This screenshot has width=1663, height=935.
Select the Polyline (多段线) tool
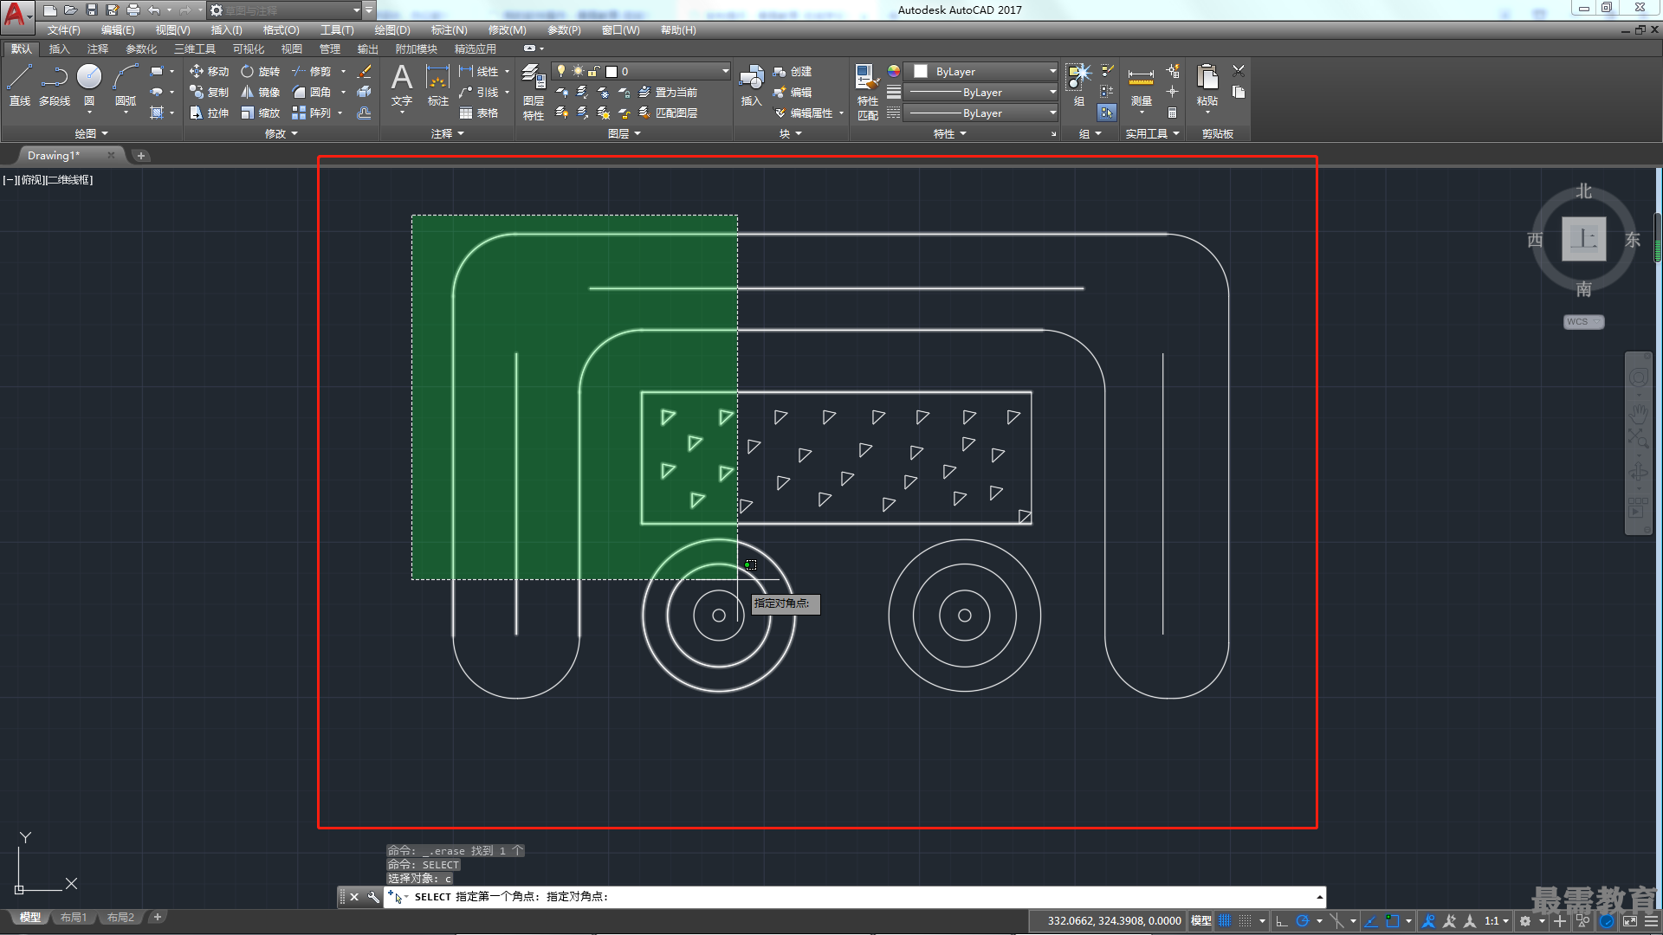(x=55, y=85)
